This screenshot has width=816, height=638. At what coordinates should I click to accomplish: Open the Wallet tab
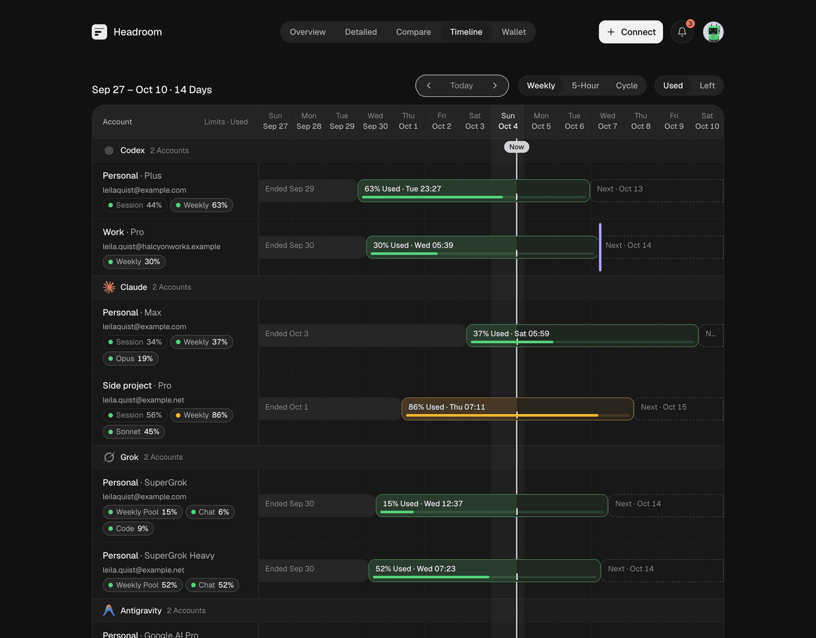pyautogui.click(x=514, y=32)
